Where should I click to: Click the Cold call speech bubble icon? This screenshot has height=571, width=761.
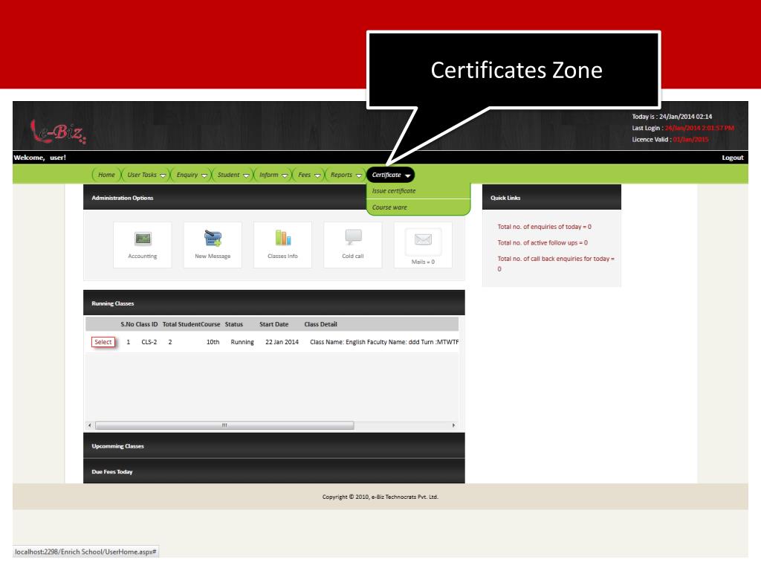tap(353, 237)
